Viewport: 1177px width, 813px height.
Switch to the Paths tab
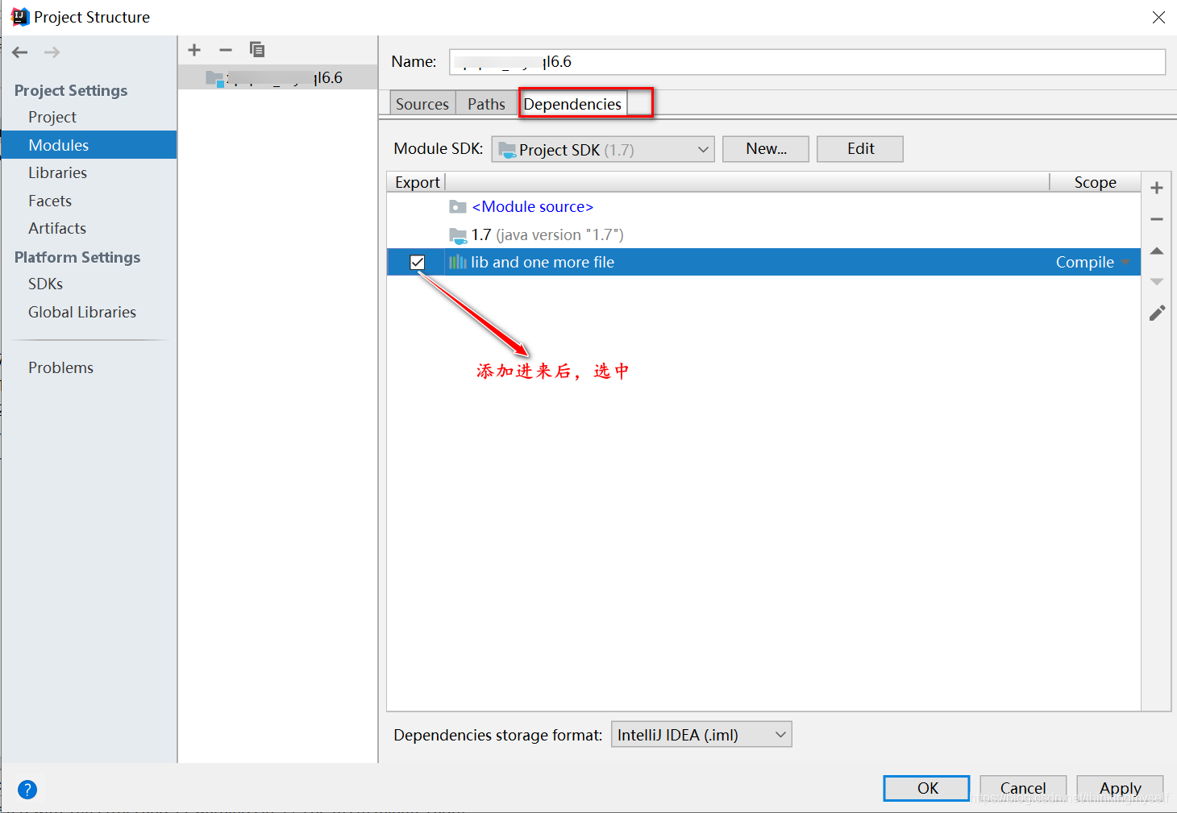(x=486, y=104)
